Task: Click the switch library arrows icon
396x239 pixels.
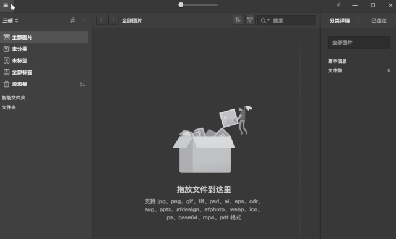Action: 72,20
